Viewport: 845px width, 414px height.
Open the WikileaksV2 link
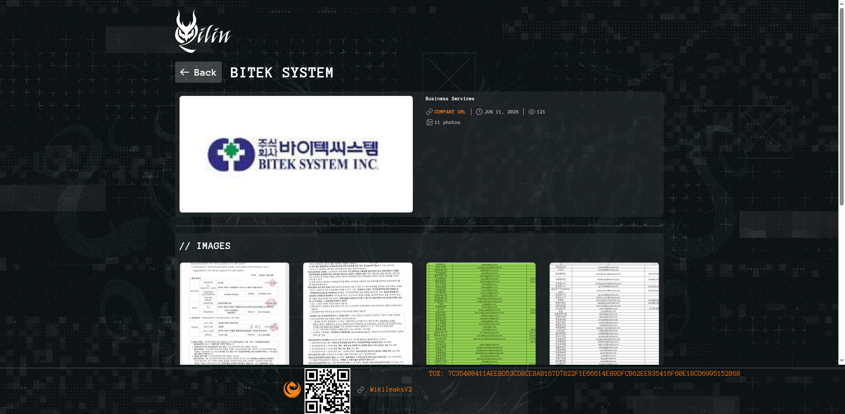391,389
